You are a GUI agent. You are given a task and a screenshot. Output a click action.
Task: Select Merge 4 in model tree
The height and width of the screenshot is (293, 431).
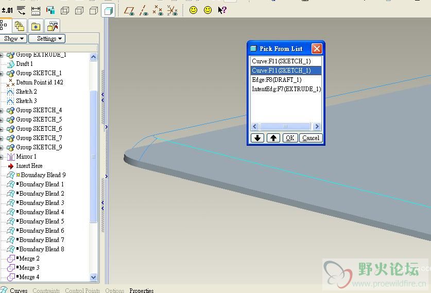29,277
